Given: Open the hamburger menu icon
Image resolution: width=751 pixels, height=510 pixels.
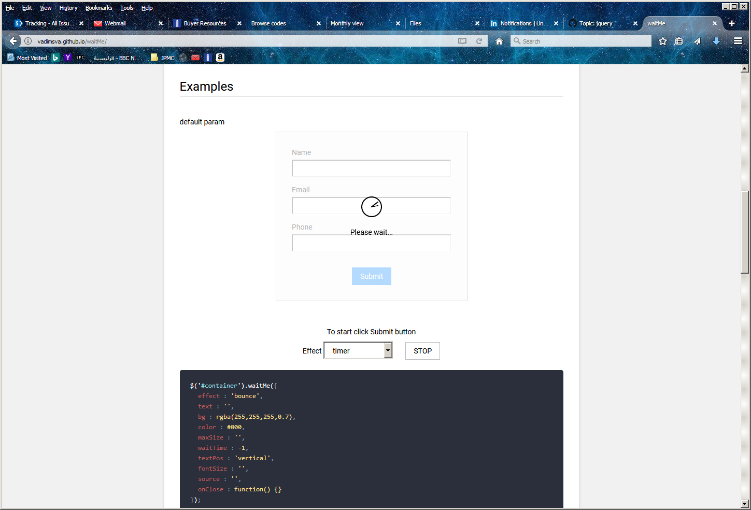Looking at the screenshot, I should [x=738, y=41].
